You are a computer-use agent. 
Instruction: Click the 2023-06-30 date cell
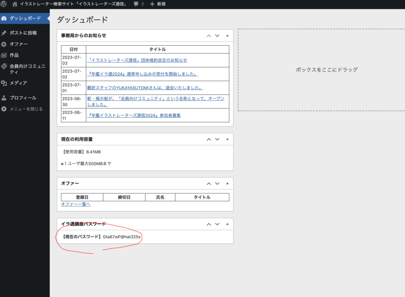[x=74, y=102]
